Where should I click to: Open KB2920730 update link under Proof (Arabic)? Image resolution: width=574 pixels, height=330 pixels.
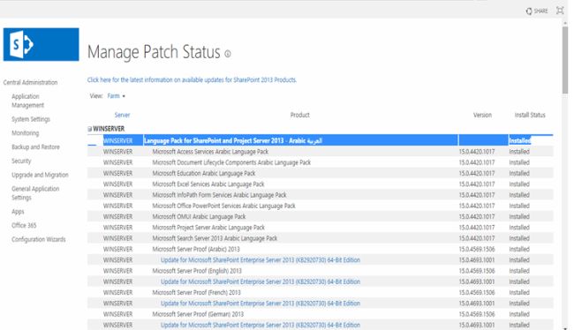click(261, 260)
